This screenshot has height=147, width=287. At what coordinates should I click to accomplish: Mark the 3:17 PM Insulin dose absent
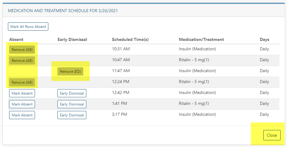(x=22, y=115)
